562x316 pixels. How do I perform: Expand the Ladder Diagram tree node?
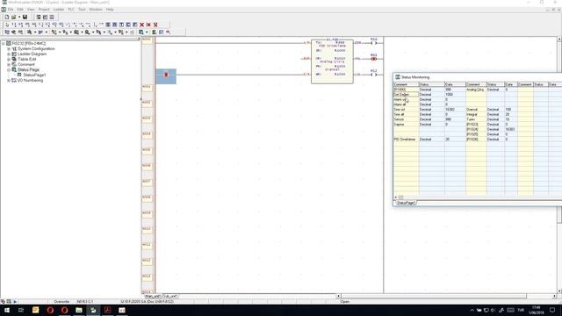pyautogui.click(x=9, y=54)
